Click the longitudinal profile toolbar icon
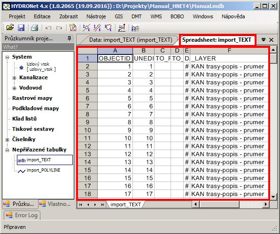280x234 pixels. [x=135, y=28]
